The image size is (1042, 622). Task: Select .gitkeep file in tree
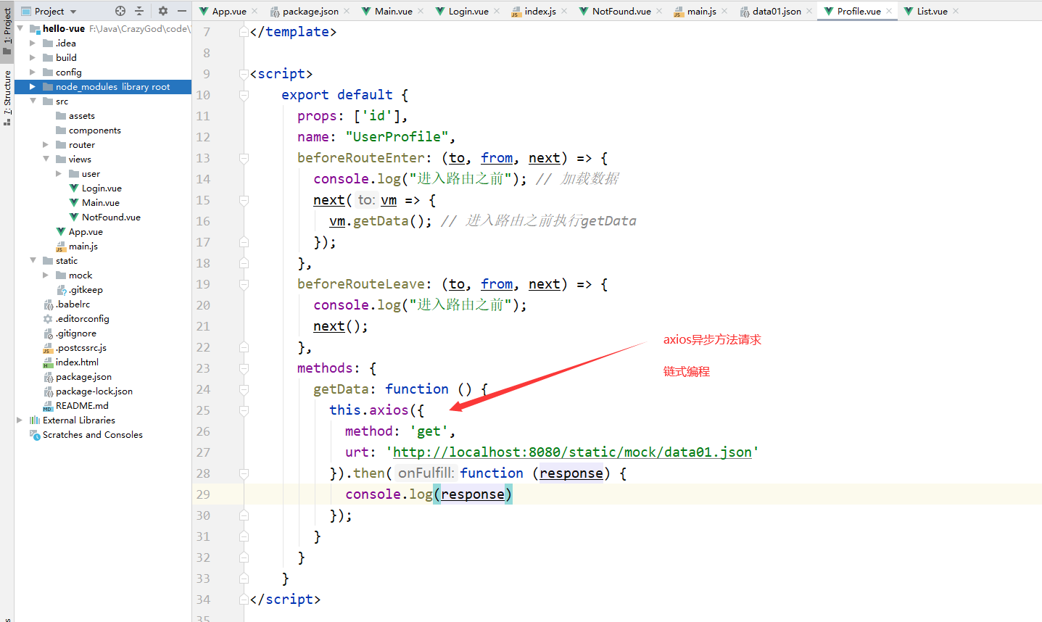(80, 290)
